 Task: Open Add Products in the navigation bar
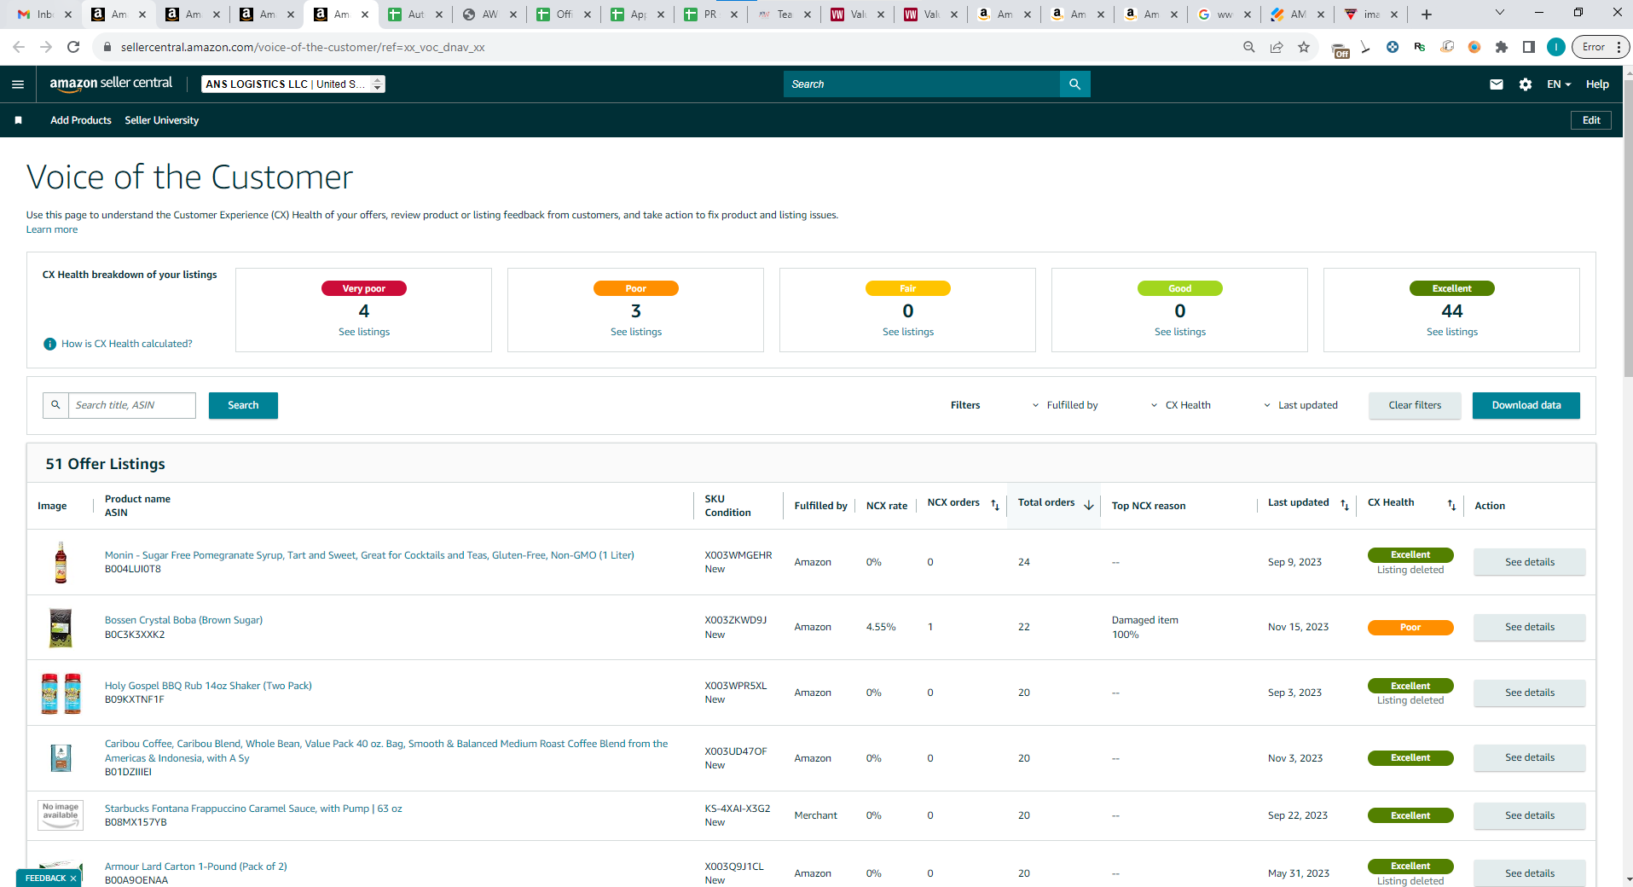pyautogui.click(x=81, y=120)
